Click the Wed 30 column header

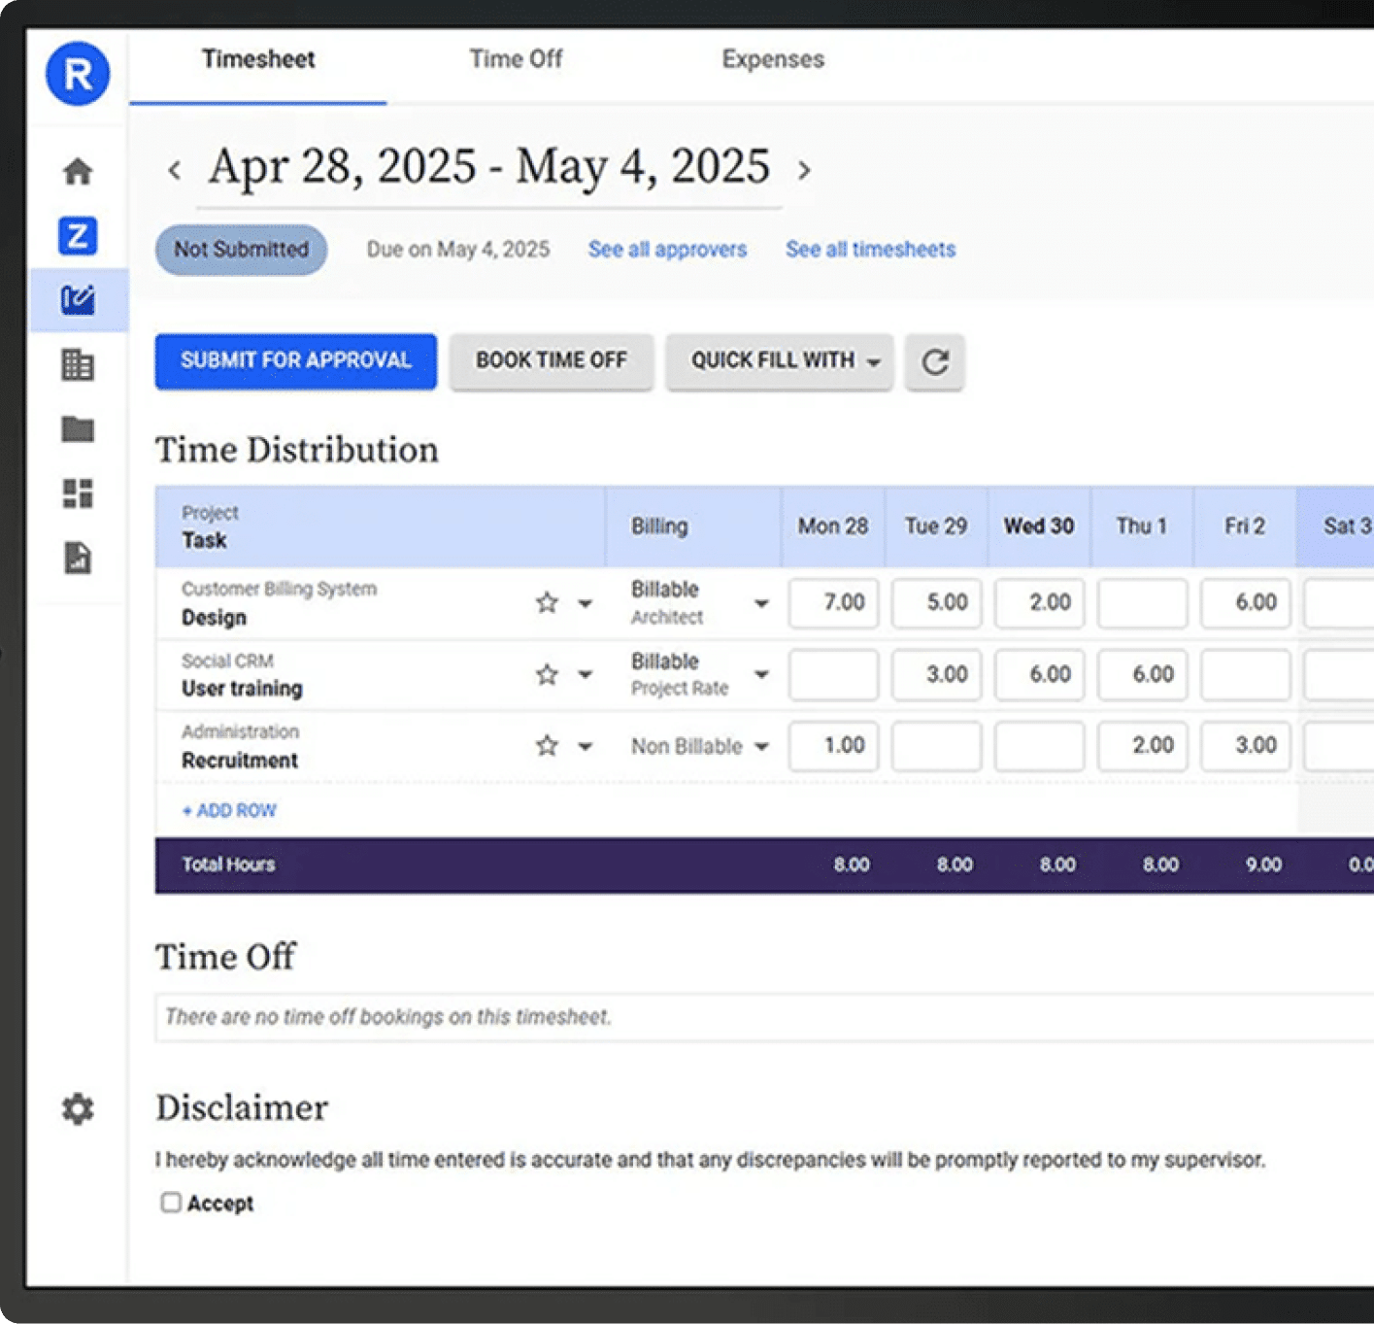point(1039,526)
